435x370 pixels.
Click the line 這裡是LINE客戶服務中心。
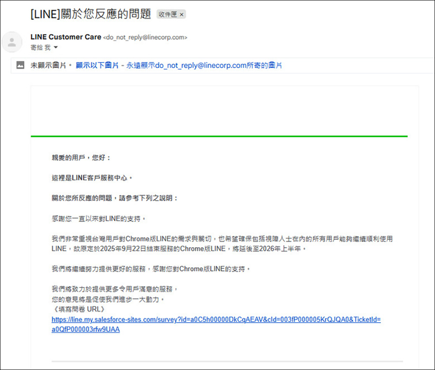coord(92,178)
